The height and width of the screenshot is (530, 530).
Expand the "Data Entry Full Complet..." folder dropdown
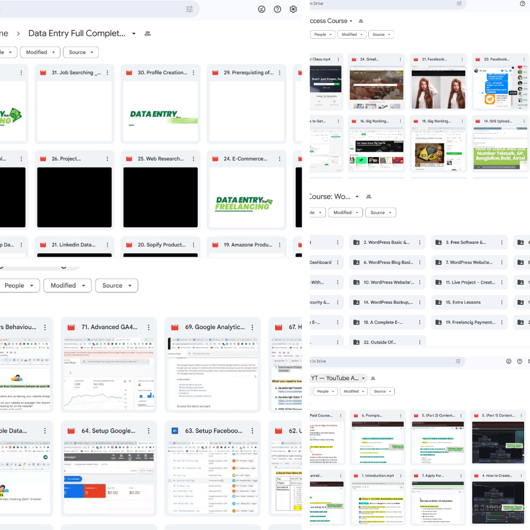(x=134, y=33)
